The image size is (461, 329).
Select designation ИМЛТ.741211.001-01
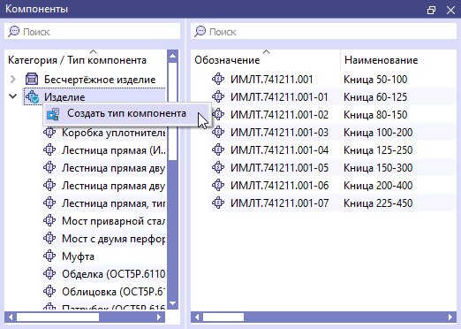(279, 97)
